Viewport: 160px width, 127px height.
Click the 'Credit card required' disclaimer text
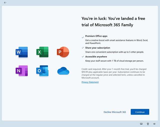114,73
